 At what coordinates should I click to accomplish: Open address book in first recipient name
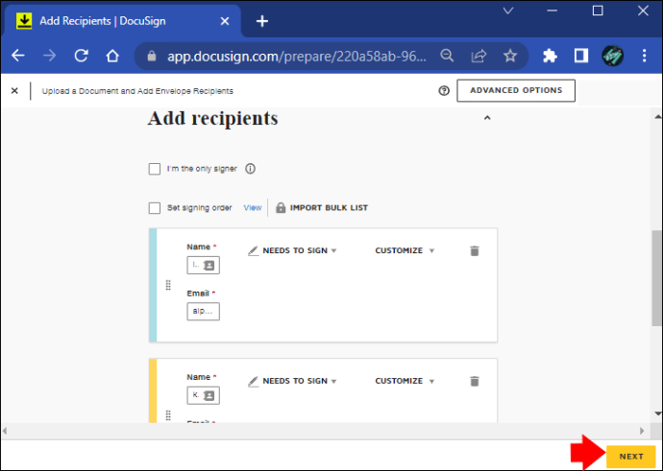209,265
